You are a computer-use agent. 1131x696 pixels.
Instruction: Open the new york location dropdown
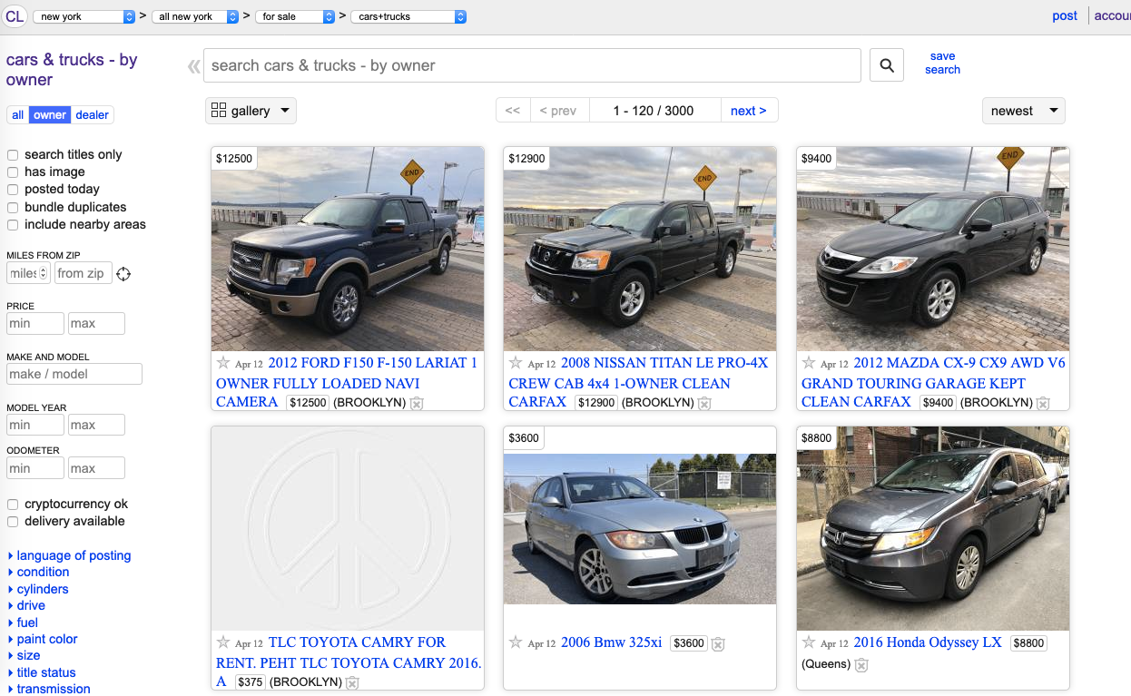pos(84,16)
